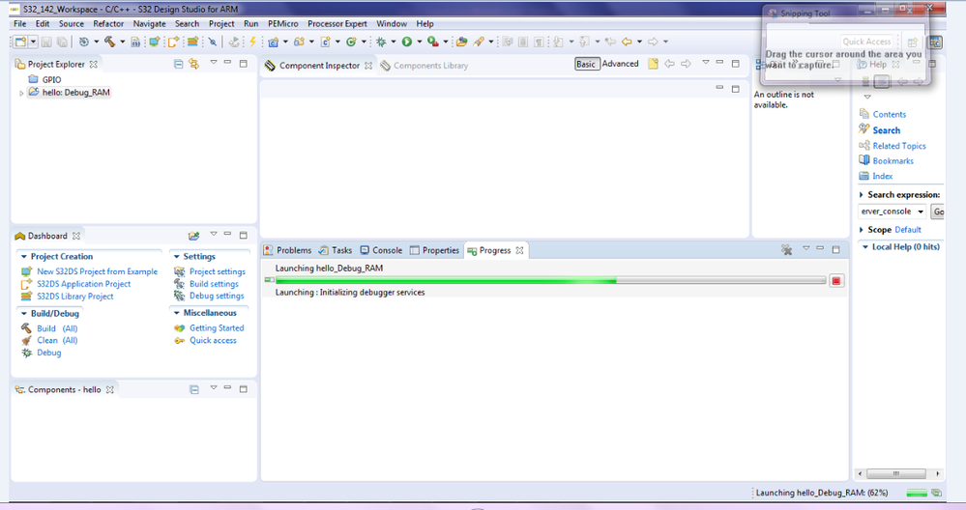The image size is (966, 510).
Task: Switch to the Console tab
Action: coord(381,250)
